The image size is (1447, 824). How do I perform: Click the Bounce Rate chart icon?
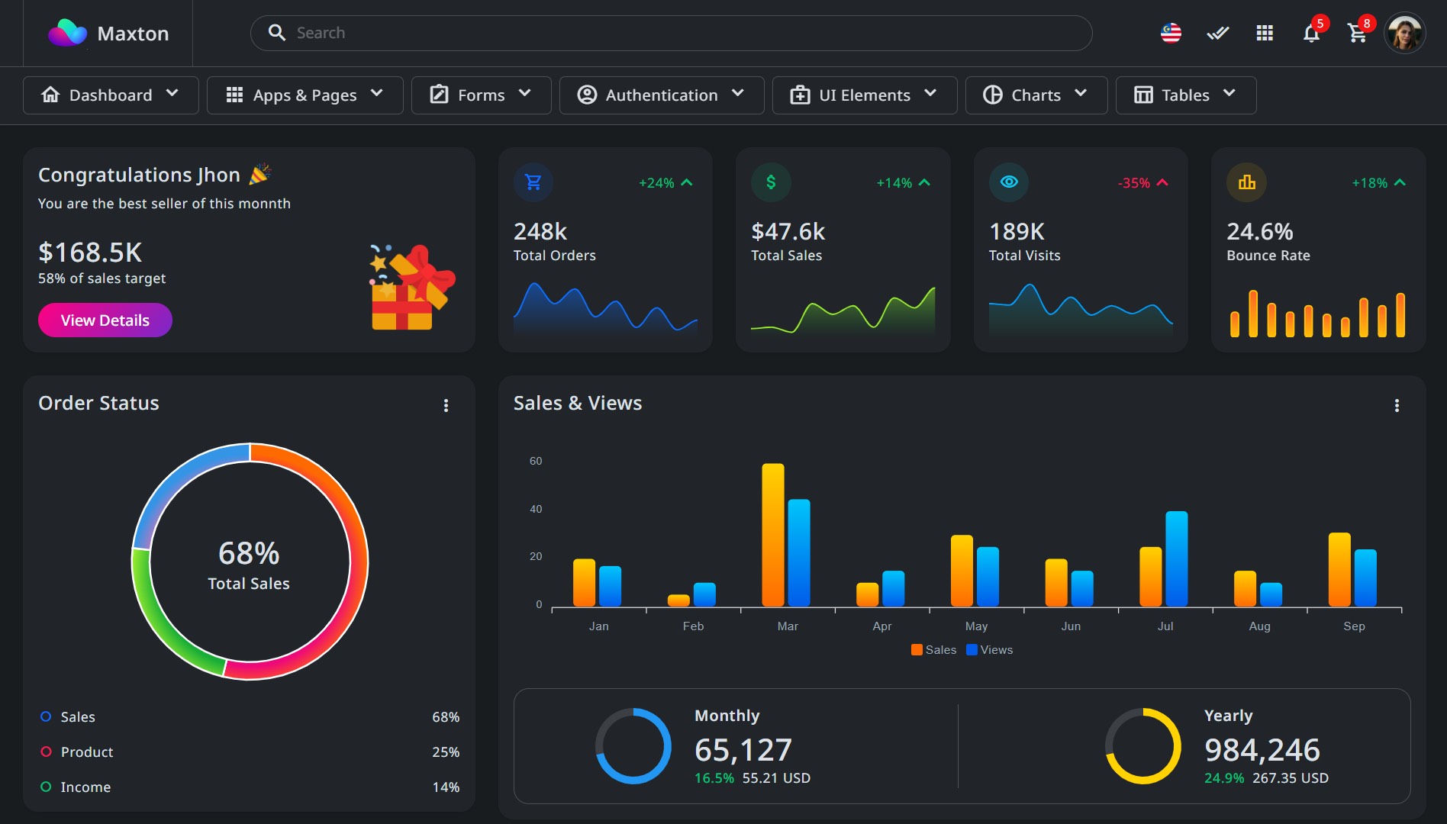pos(1246,182)
